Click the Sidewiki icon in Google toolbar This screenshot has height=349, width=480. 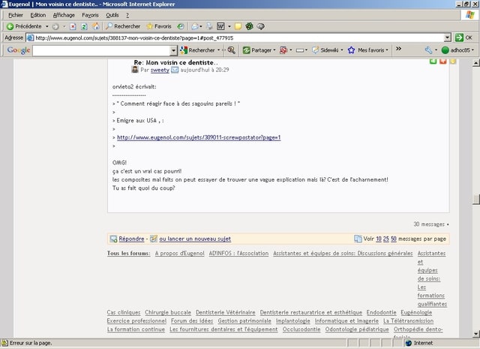coord(315,50)
